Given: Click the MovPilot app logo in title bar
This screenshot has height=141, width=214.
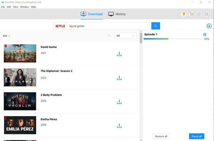Looking at the screenshot, I should tap(2, 2).
